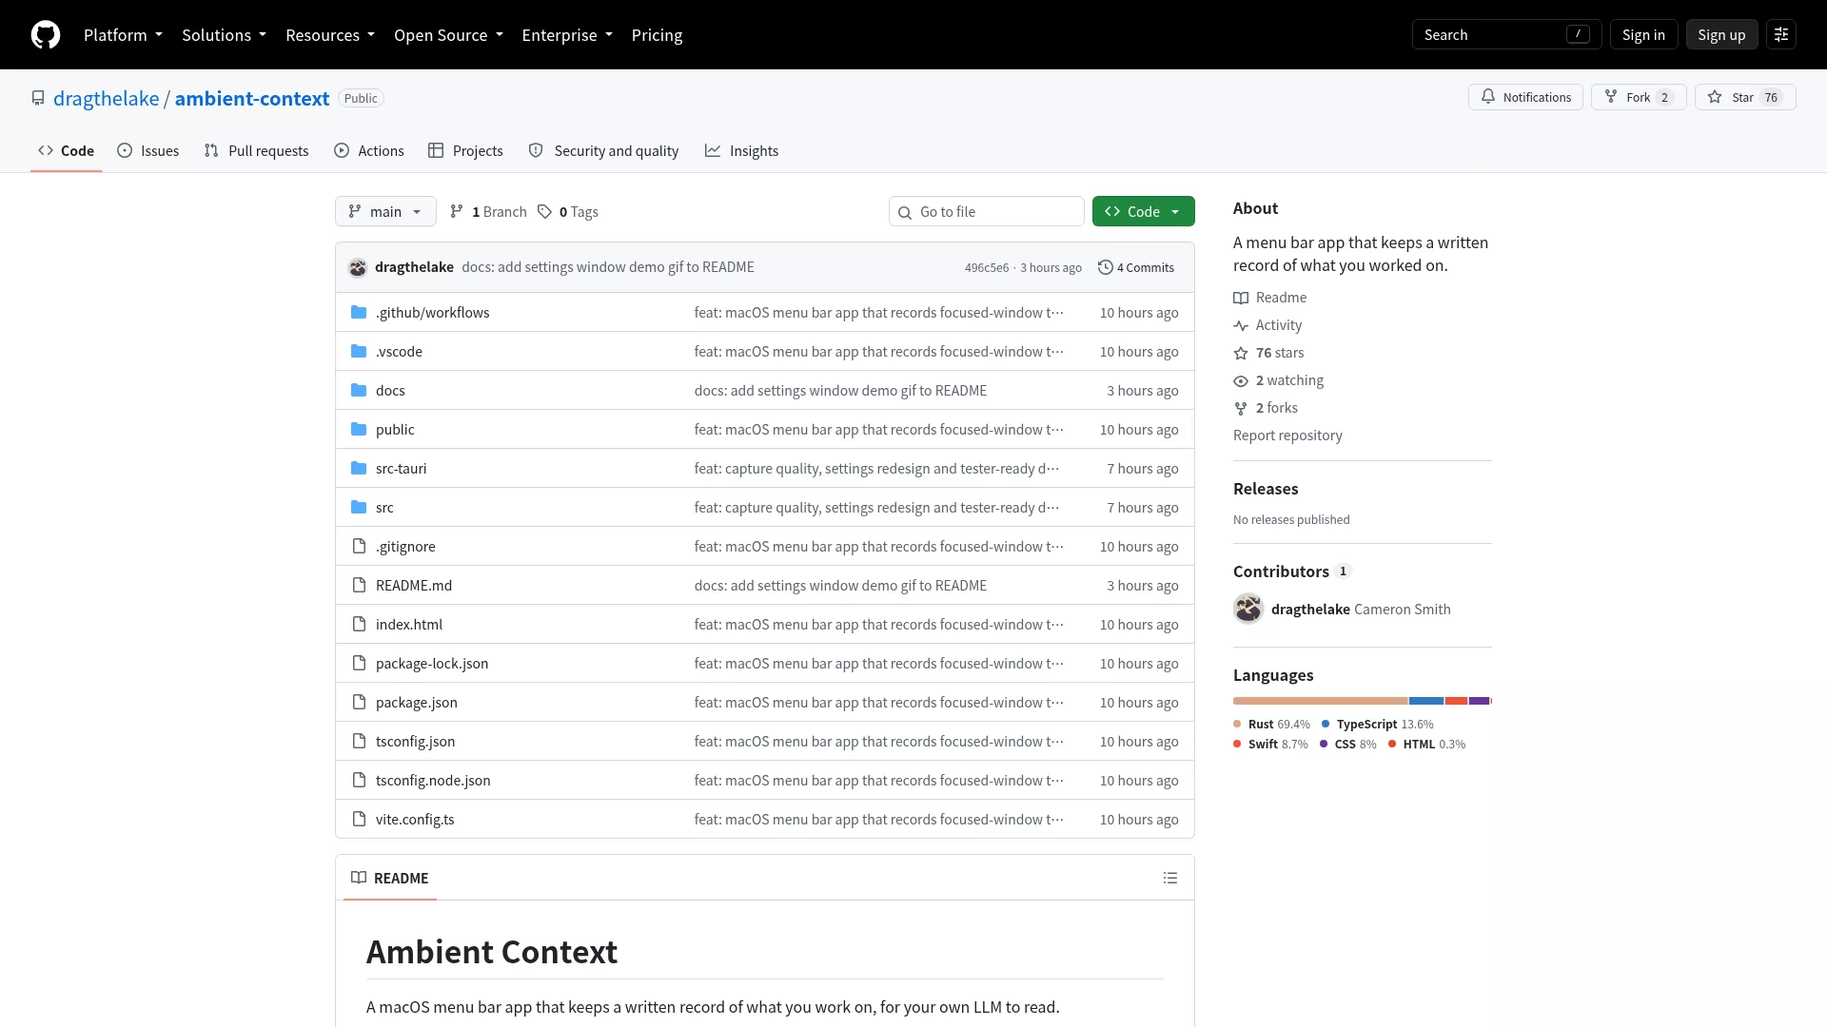Open the Actions tab

pyautogui.click(x=369, y=150)
